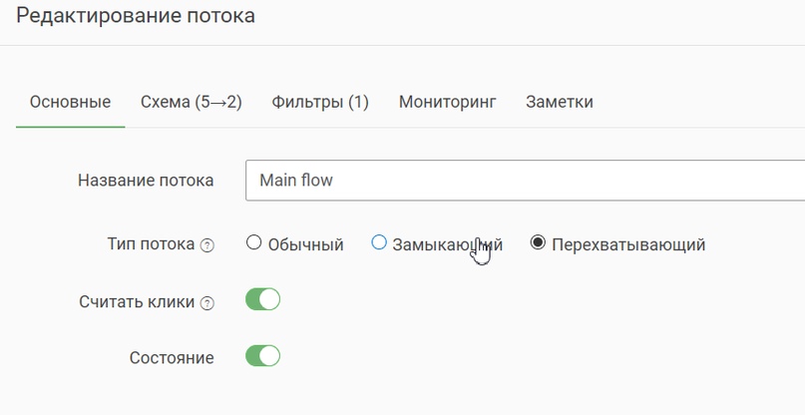Go to the Мониторинг tab
Screen dimensions: 805x415
[x=447, y=102]
